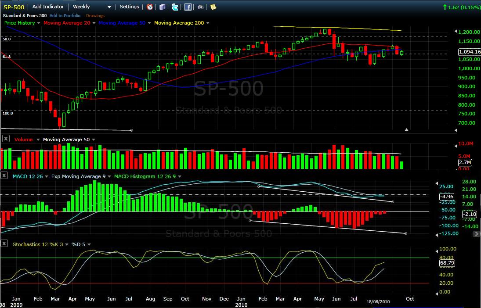Screen dimensions: 481x308
Task: Expand the %D 5 dropdown arrow
Action: [x=89, y=244]
